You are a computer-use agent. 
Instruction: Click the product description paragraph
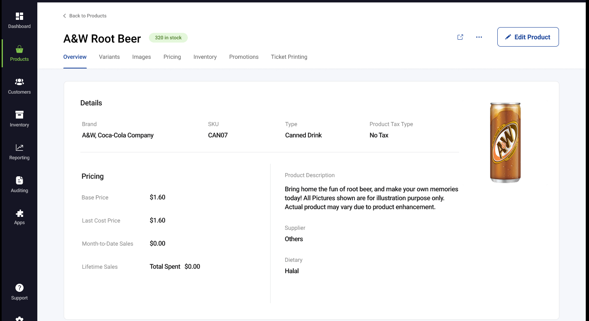coord(372,198)
